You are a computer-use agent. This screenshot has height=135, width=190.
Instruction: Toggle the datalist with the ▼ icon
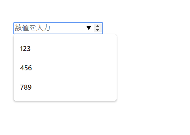(89, 28)
